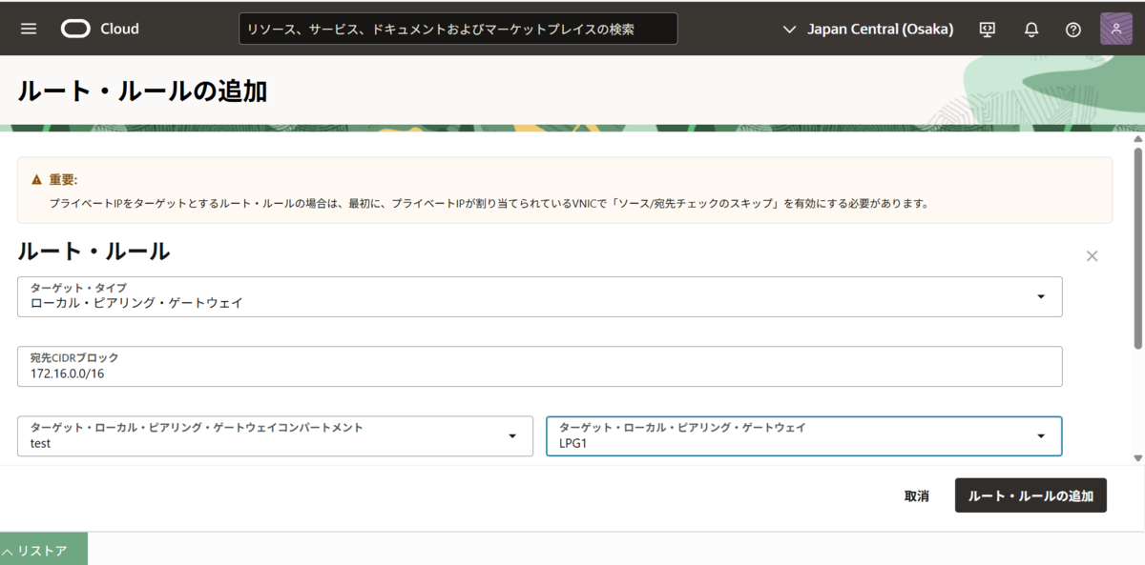
Task: Open the Cloud Shell developer tools icon
Action: (x=988, y=29)
